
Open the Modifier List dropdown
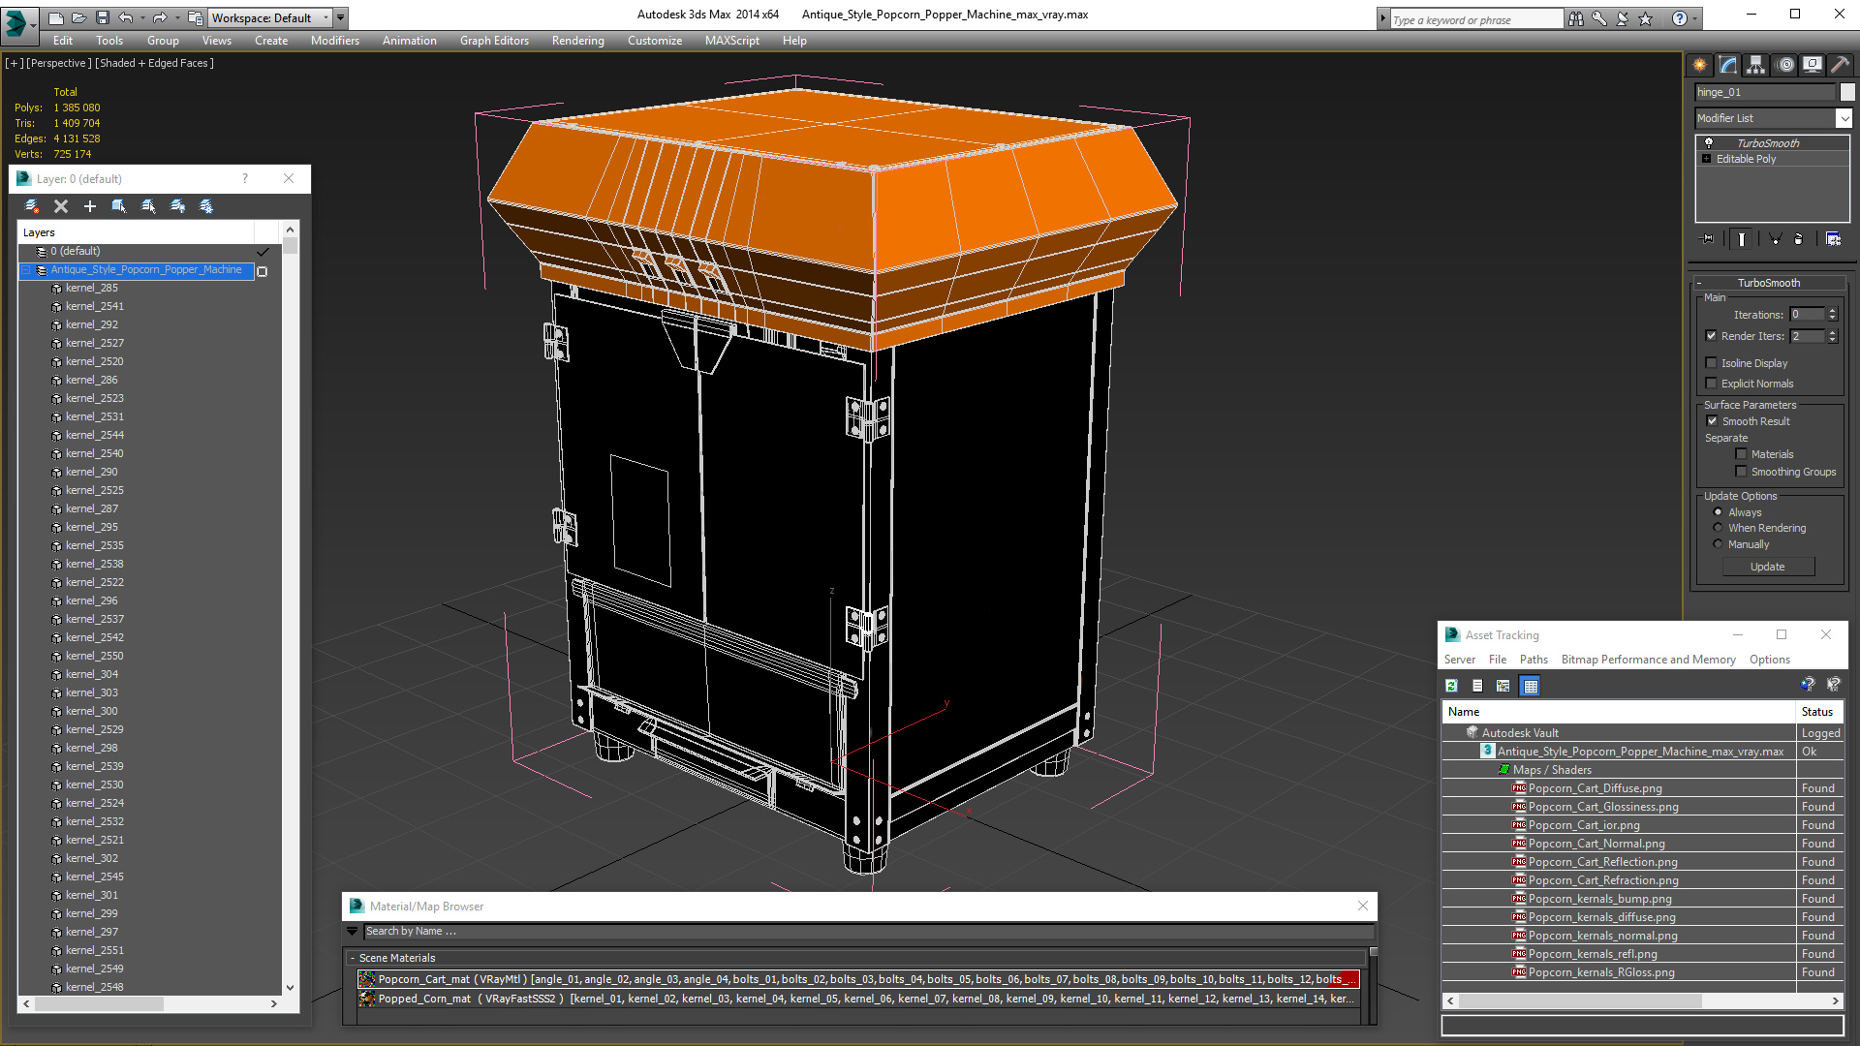point(1844,118)
